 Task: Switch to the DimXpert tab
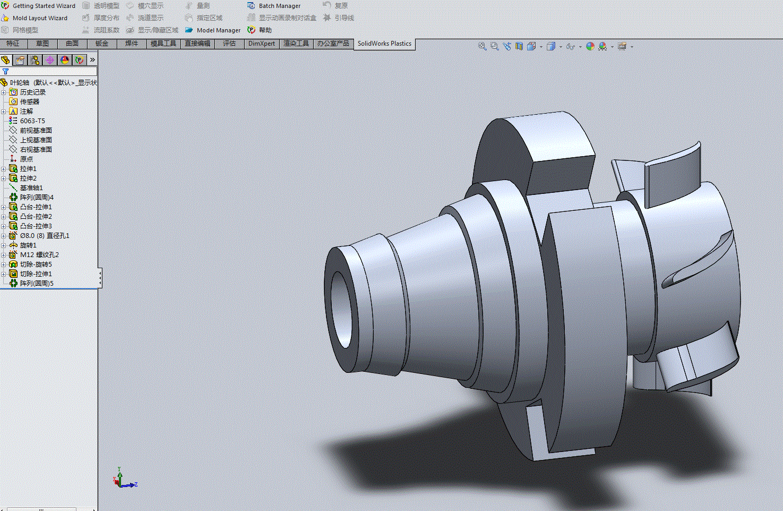point(262,44)
